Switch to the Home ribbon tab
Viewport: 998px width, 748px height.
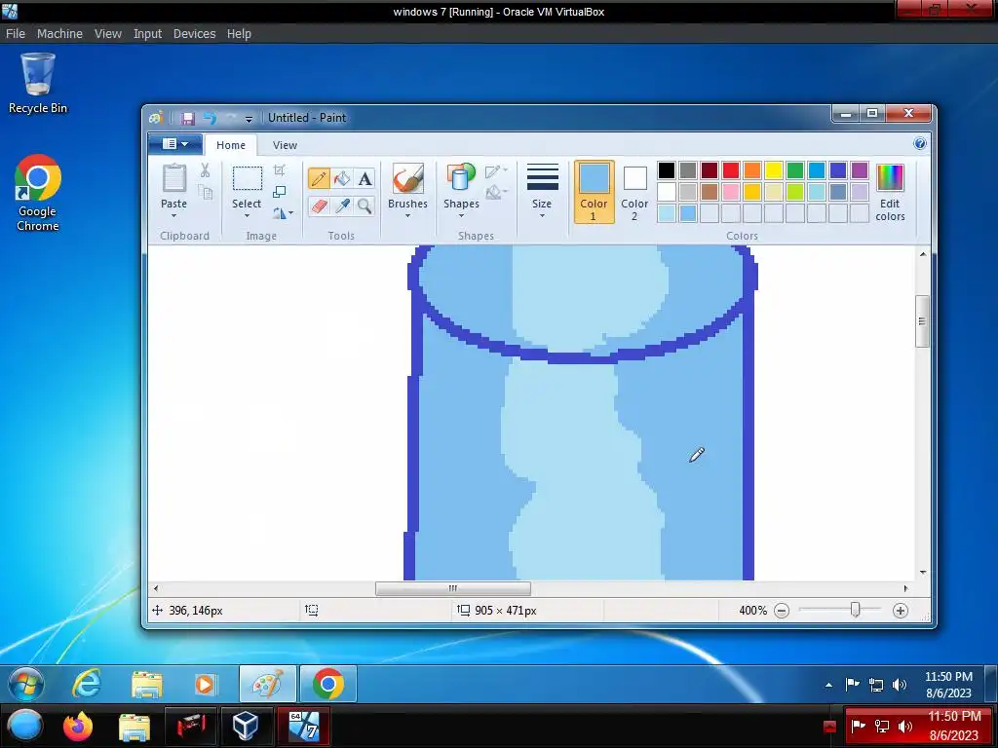tap(230, 145)
